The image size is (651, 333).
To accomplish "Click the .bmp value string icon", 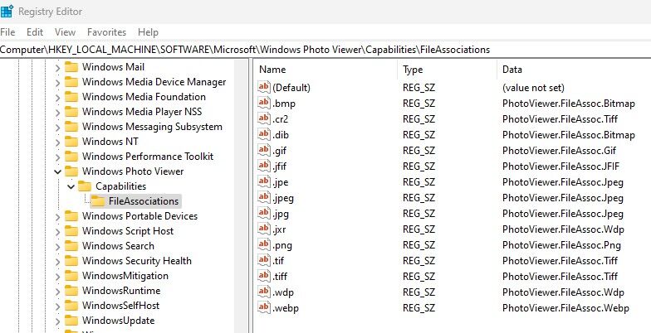I will coord(264,103).
